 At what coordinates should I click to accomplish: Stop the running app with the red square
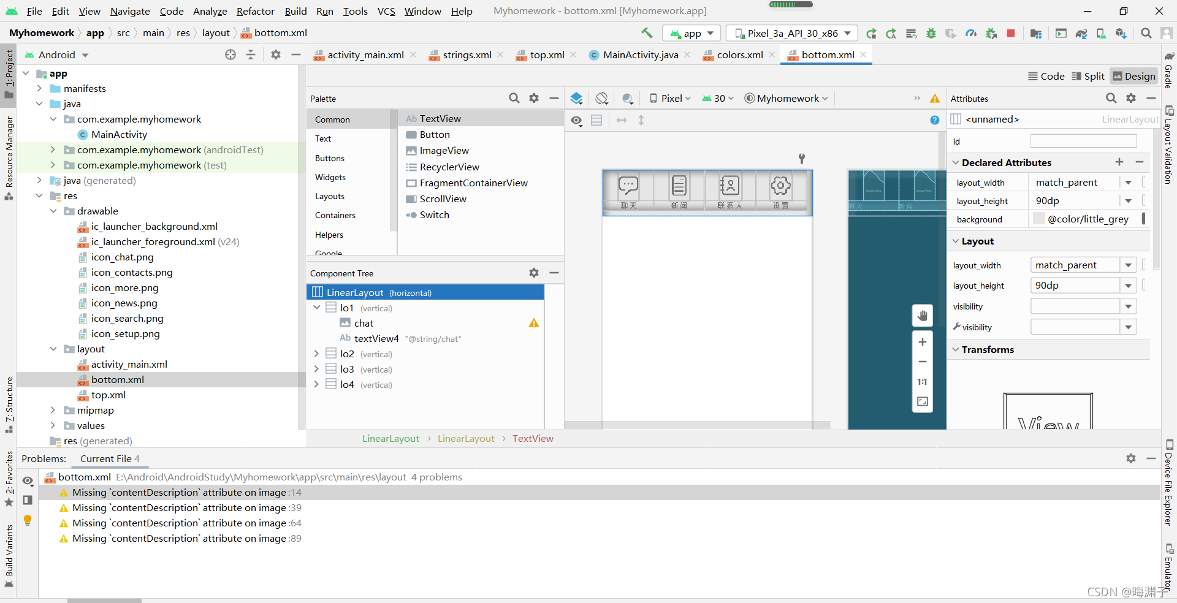(1011, 33)
